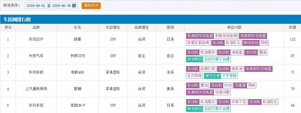301x113 pixels.
Task: Click the 清除条件 button
Action: (91, 6)
